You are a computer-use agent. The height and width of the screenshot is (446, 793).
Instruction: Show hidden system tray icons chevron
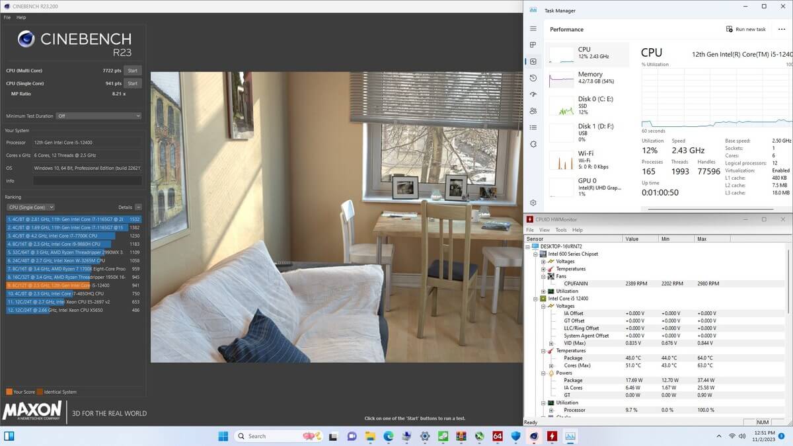[719, 436]
